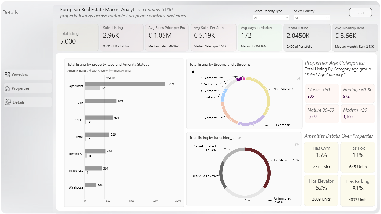Open help icon on bedrooms donut chart
The image size is (381, 214).
pyautogui.click(x=298, y=78)
